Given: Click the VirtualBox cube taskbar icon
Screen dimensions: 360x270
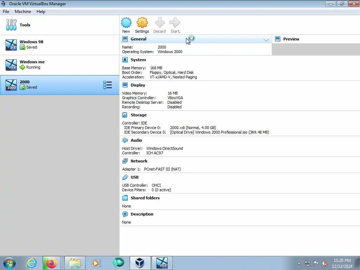Looking at the screenshot, I should tap(140, 263).
